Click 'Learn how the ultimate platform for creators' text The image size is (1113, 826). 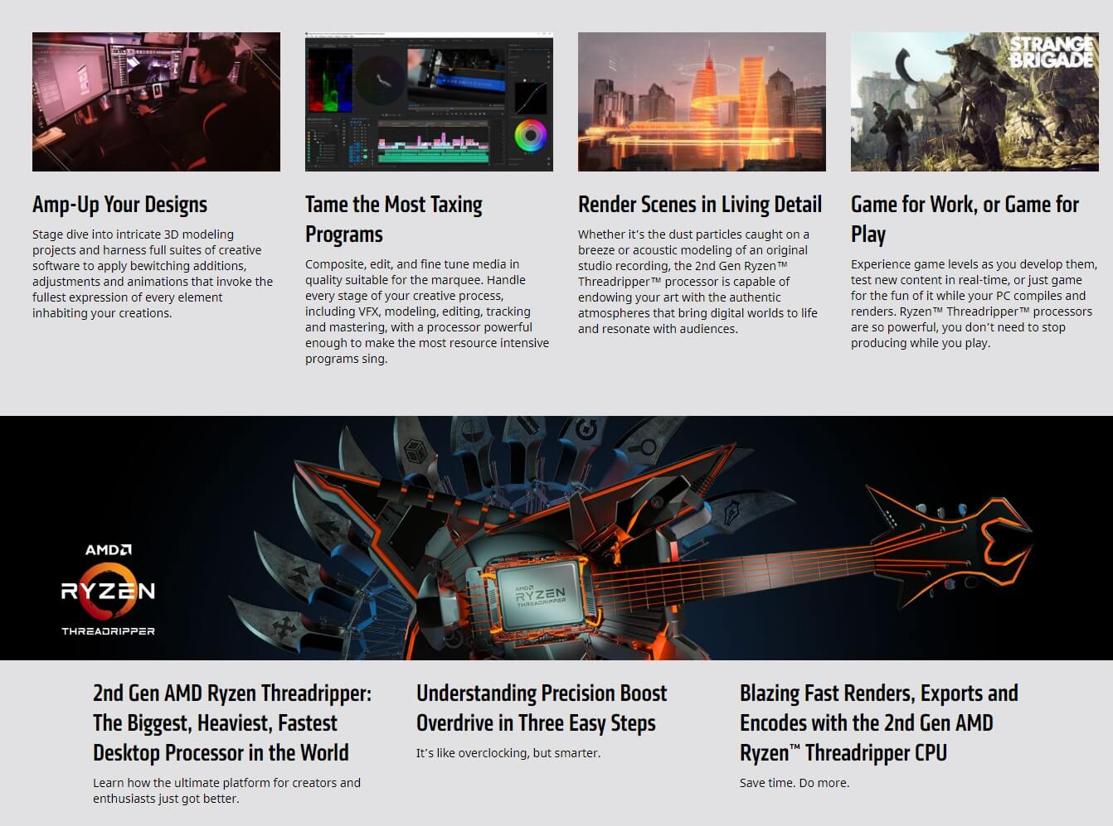pyautogui.click(x=226, y=790)
